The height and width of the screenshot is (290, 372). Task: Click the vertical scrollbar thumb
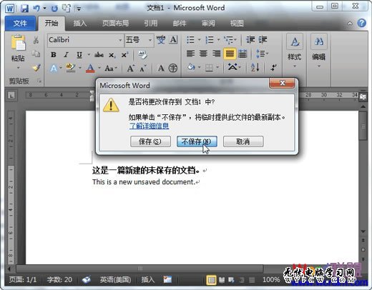(363, 126)
